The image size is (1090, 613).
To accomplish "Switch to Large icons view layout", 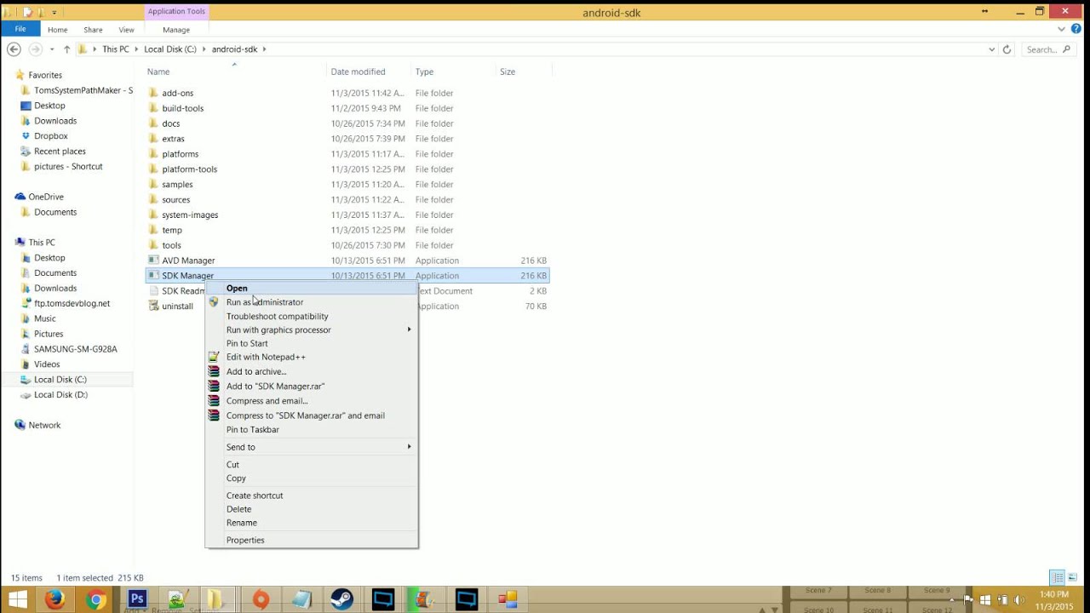I will (x=1074, y=577).
